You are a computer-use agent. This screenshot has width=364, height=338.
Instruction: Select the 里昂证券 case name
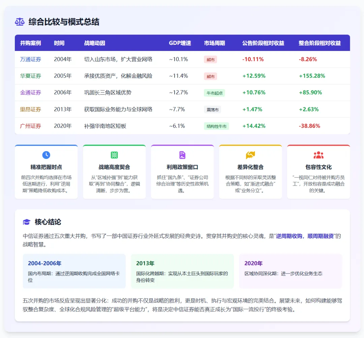pos(30,109)
